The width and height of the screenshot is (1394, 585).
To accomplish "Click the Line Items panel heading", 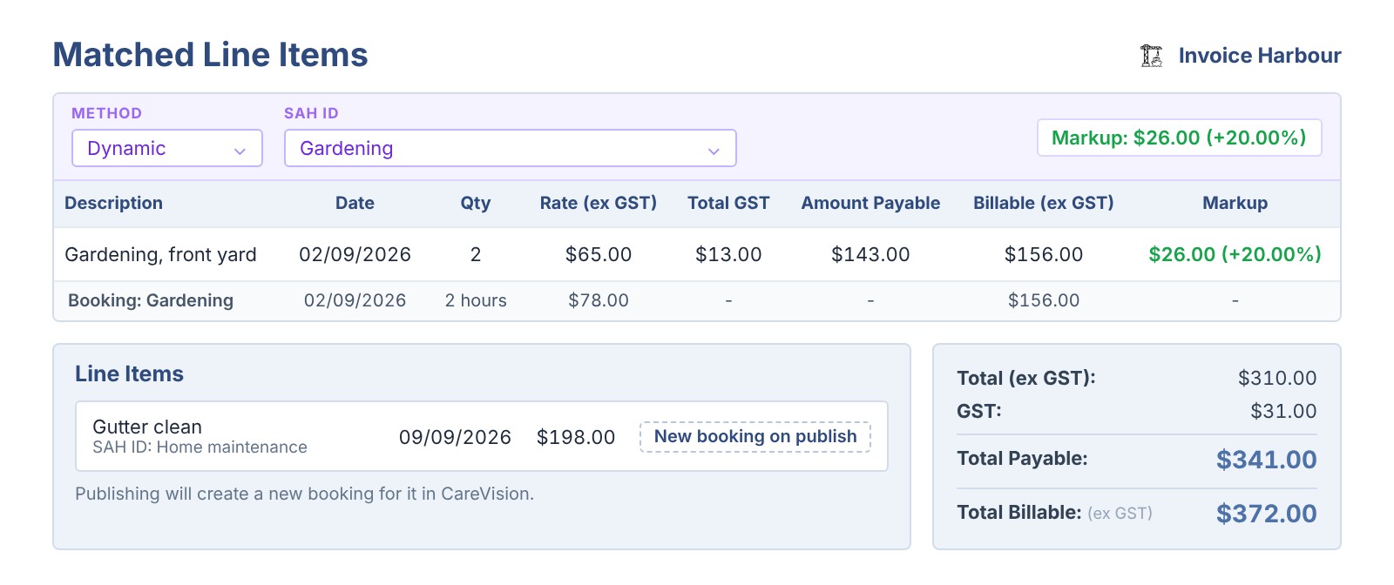I will (129, 373).
